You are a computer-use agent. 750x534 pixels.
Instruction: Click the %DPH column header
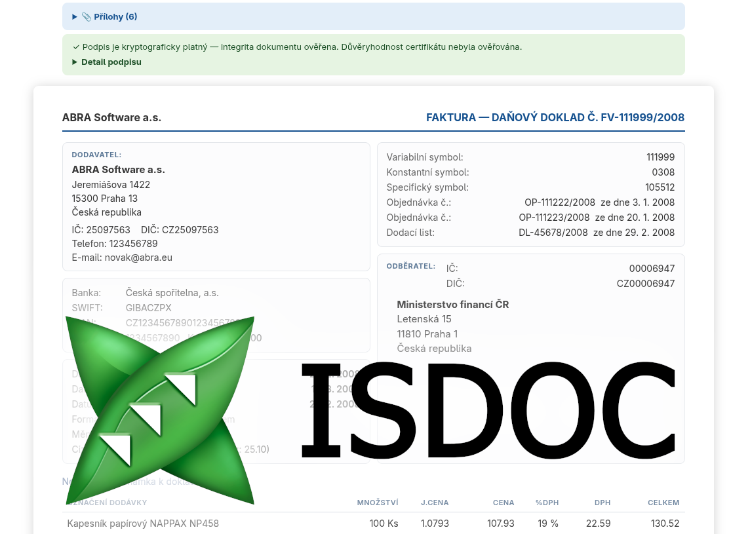pos(547,503)
